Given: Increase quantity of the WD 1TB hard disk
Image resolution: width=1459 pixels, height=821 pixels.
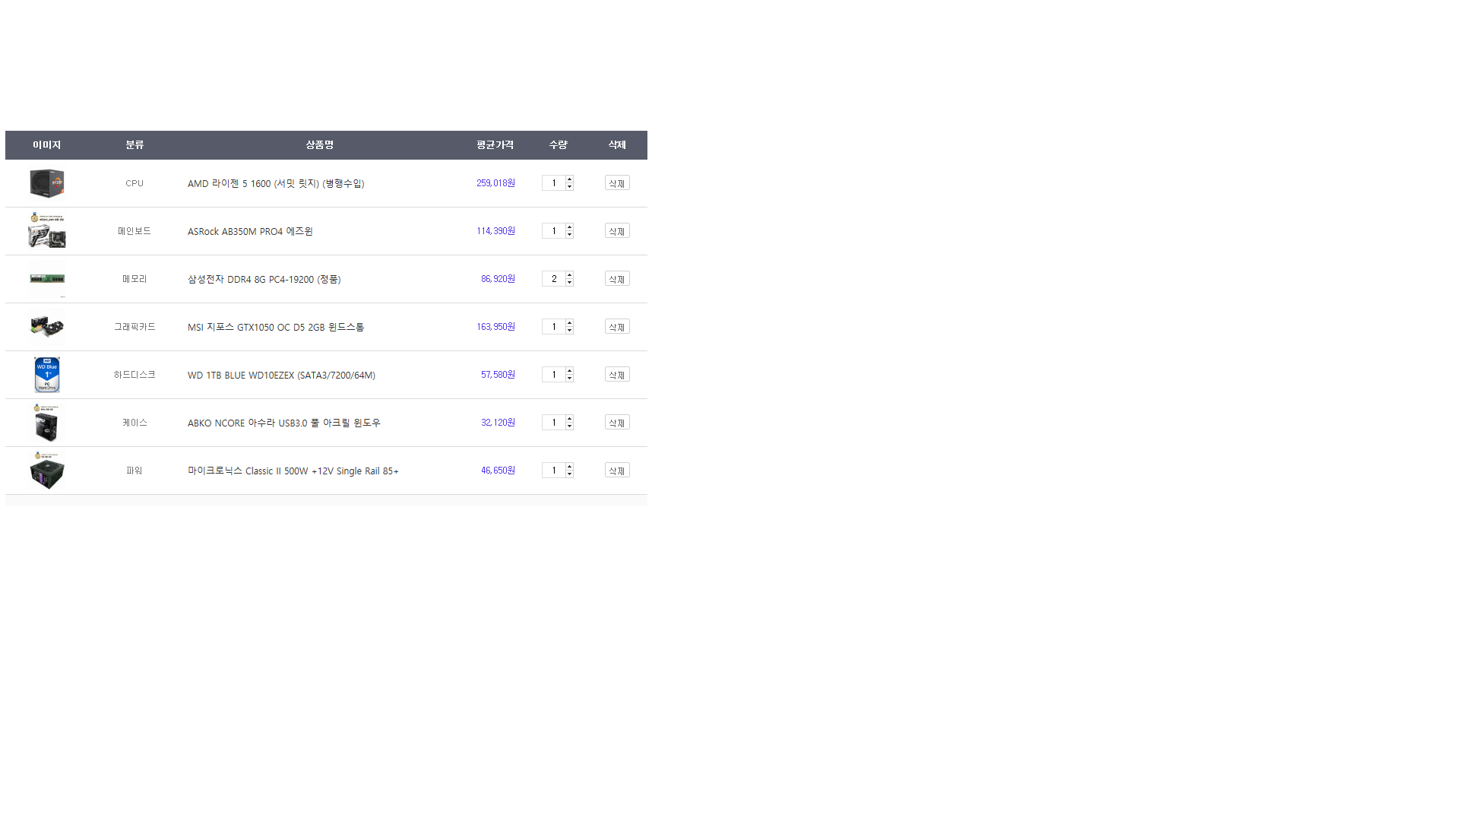Looking at the screenshot, I should click(570, 371).
